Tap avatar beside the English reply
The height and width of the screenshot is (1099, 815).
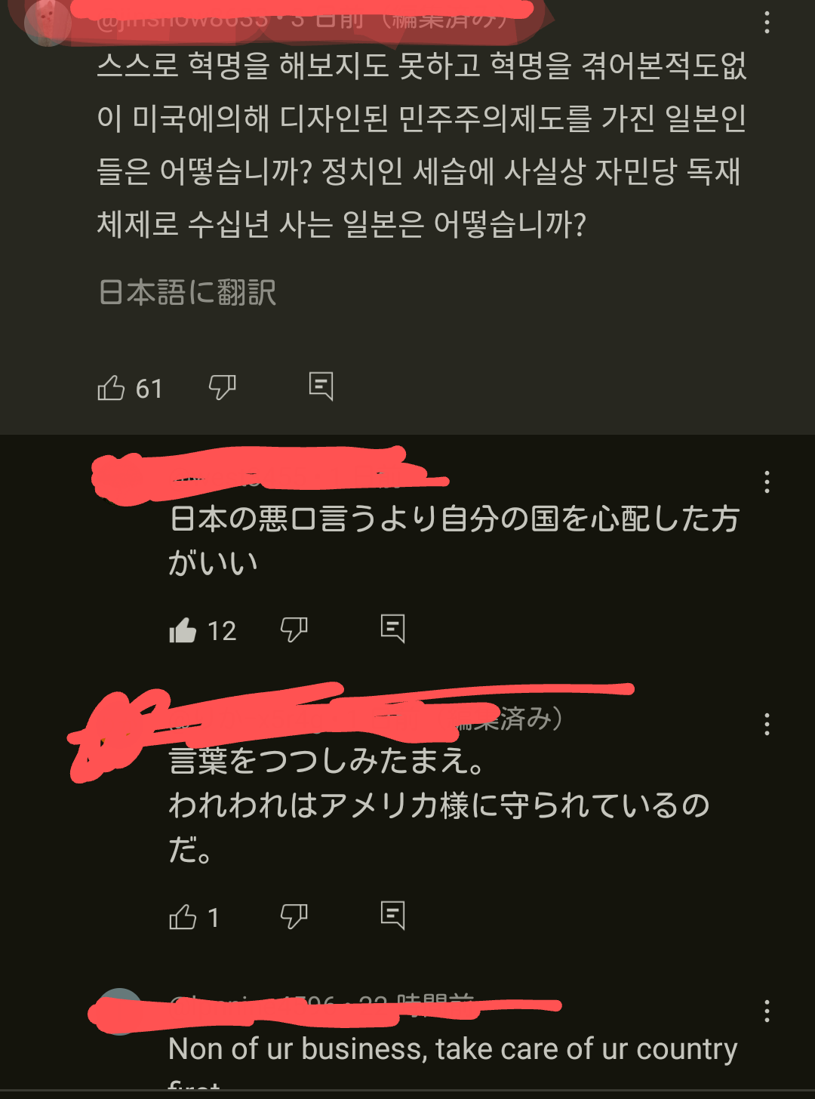click(x=120, y=1011)
